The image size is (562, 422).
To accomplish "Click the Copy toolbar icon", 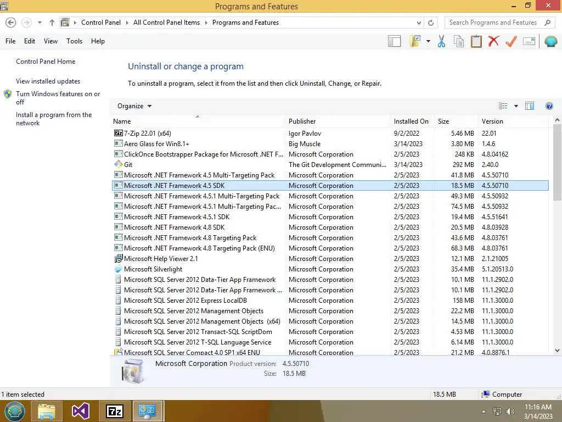I will pos(459,41).
